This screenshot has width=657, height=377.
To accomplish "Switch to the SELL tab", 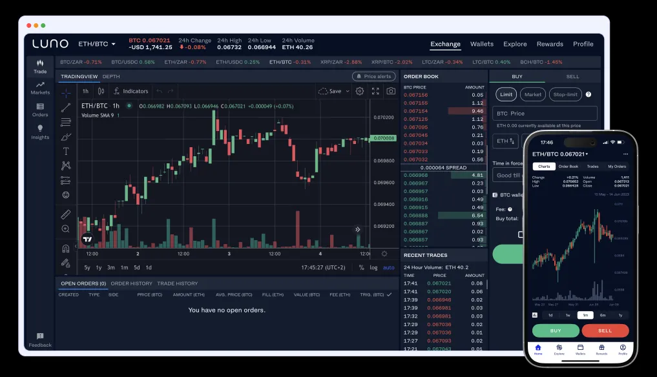I will pos(572,76).
